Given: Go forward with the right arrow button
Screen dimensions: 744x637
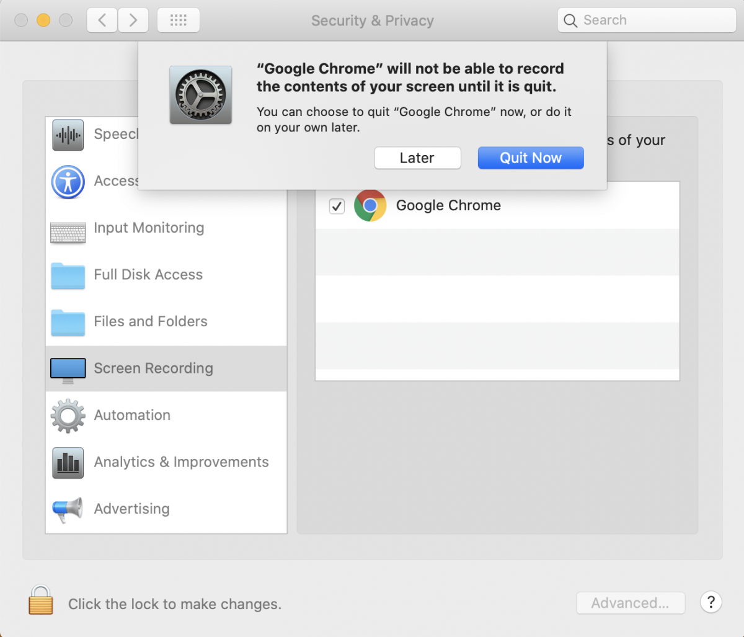Looking at the screenshot, I should click(133, 20).
